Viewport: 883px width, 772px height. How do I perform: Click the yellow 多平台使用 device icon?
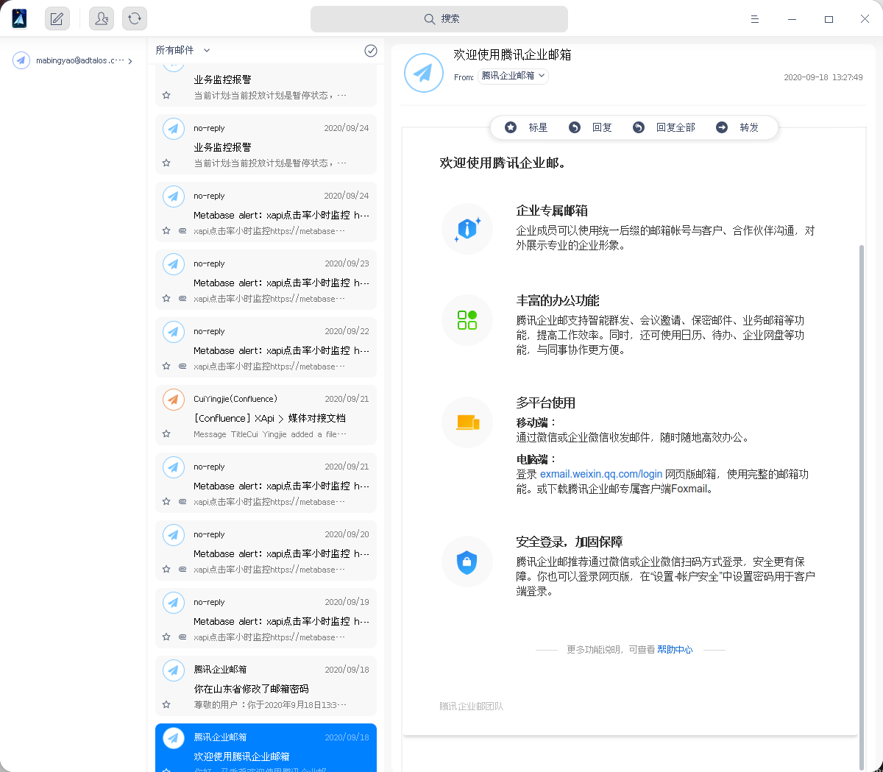[467, 422]
